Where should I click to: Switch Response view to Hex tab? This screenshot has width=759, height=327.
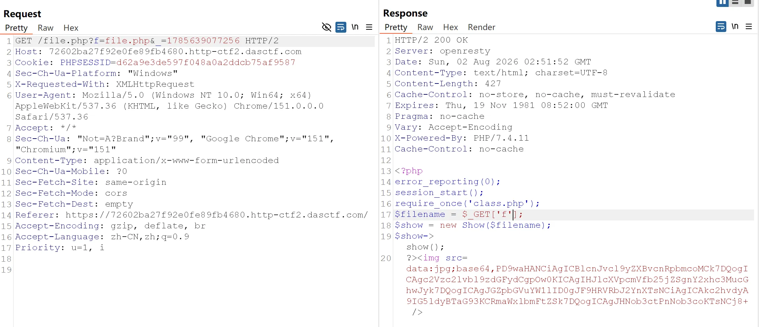click(450, 27)
